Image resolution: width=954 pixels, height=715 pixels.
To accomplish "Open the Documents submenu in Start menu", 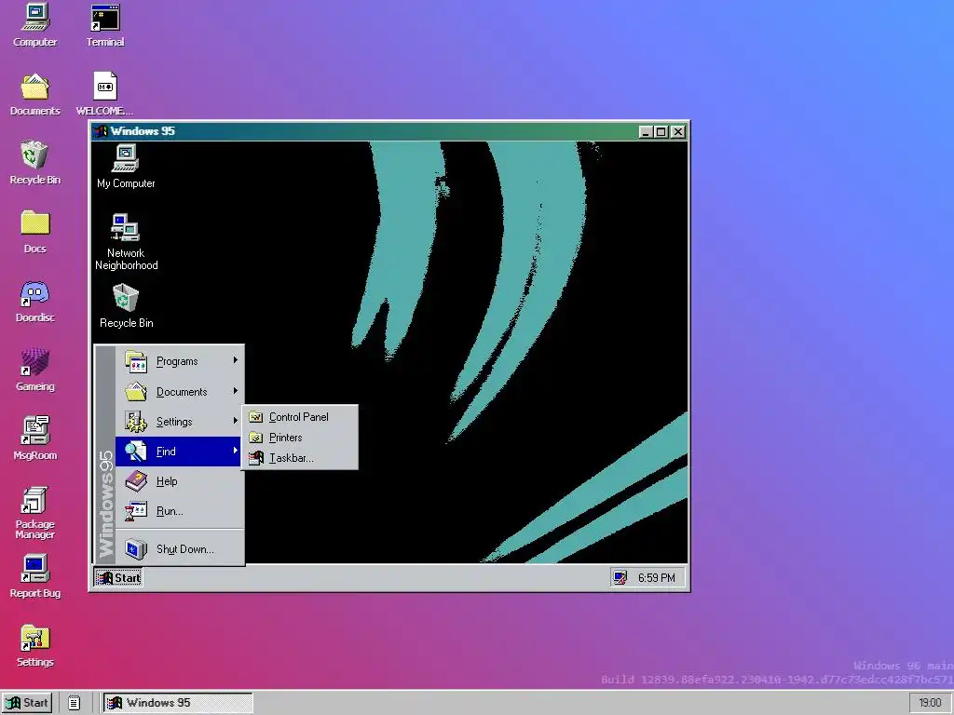I will coord(180,392).
